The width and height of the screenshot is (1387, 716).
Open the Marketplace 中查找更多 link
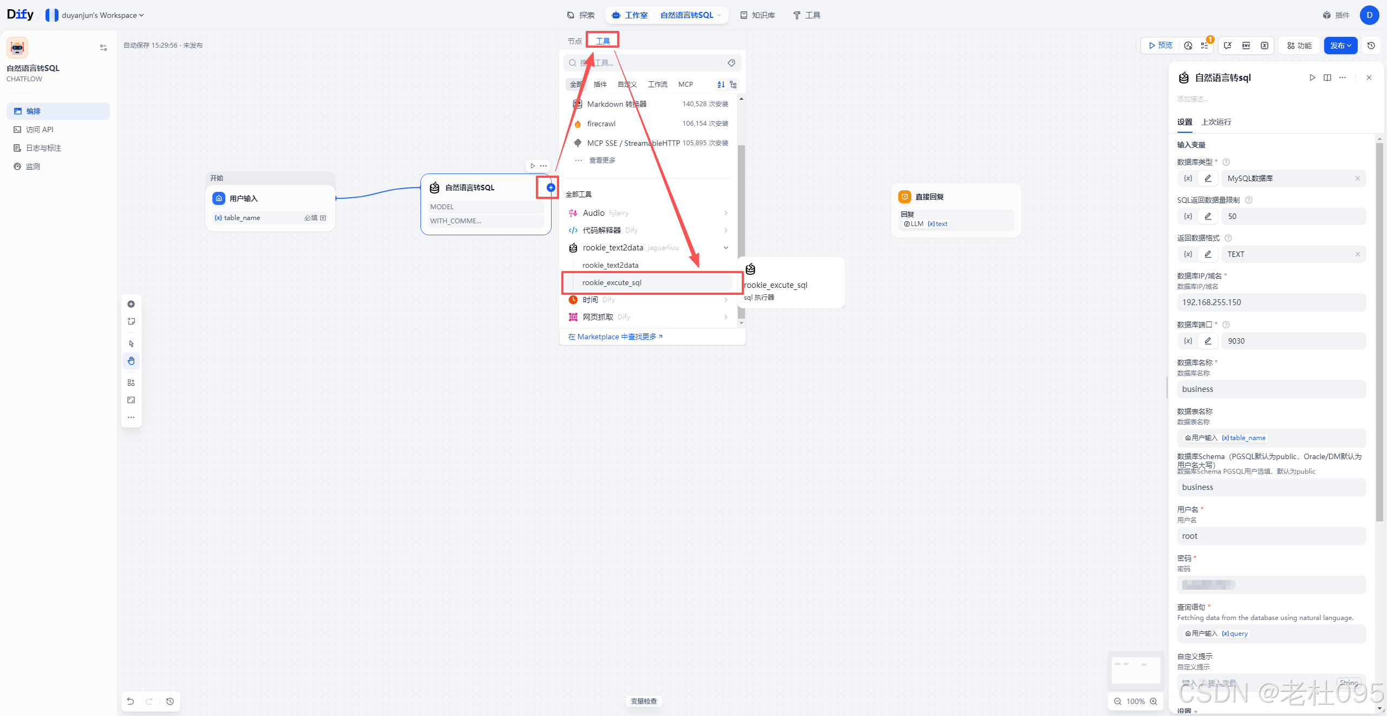(x=615, y=337)
